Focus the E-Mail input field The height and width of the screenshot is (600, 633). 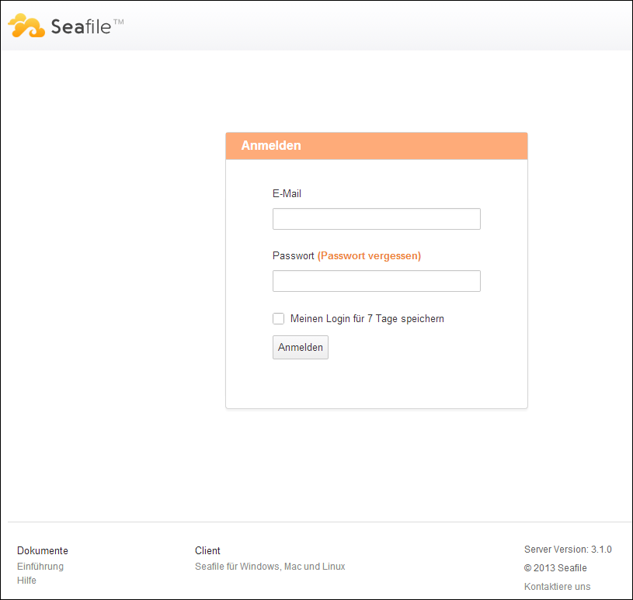point(376,219)
